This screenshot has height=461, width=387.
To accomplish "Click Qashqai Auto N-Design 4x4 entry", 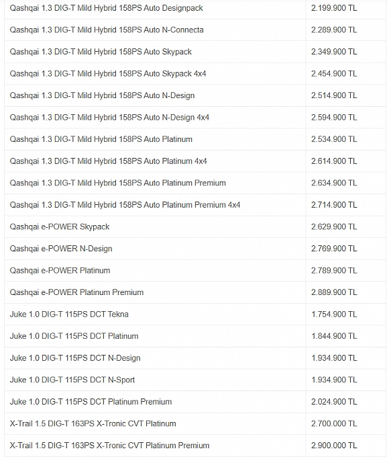I will click(x=109, y=118).
